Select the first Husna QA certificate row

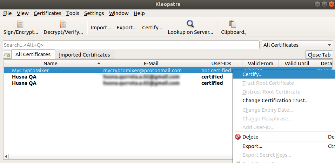[x=118, y=77]
